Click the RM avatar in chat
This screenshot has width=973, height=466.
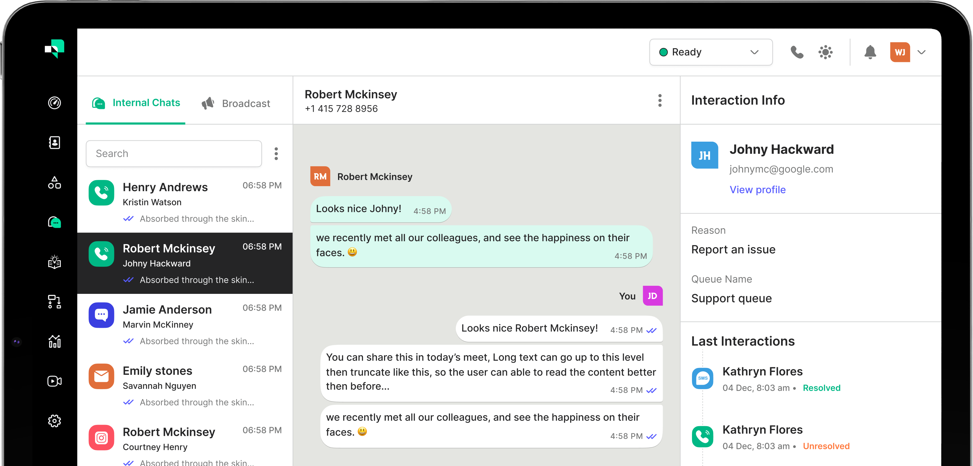coord(320,176)
